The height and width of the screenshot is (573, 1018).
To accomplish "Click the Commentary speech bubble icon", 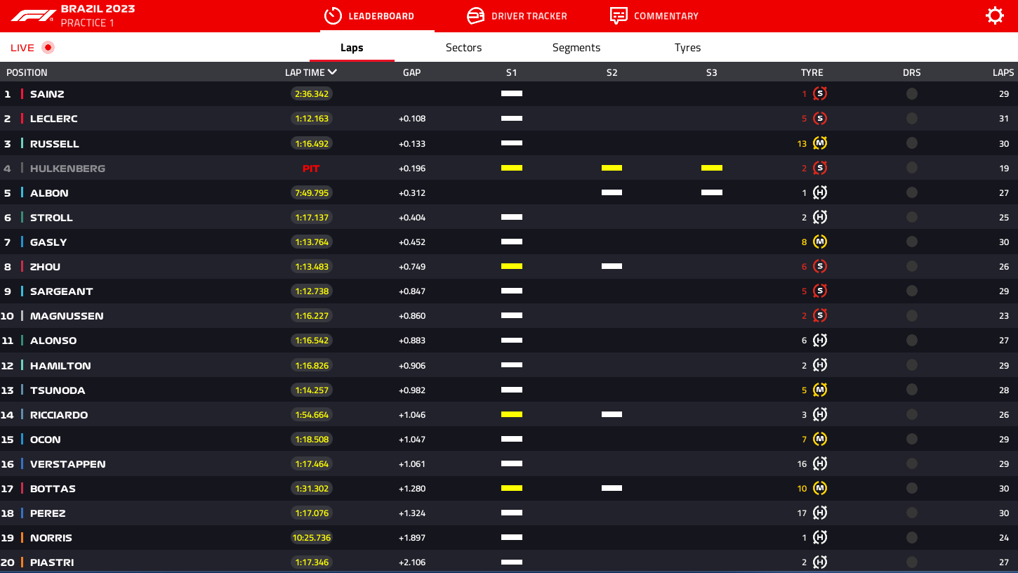I will (x=619, y=15).
